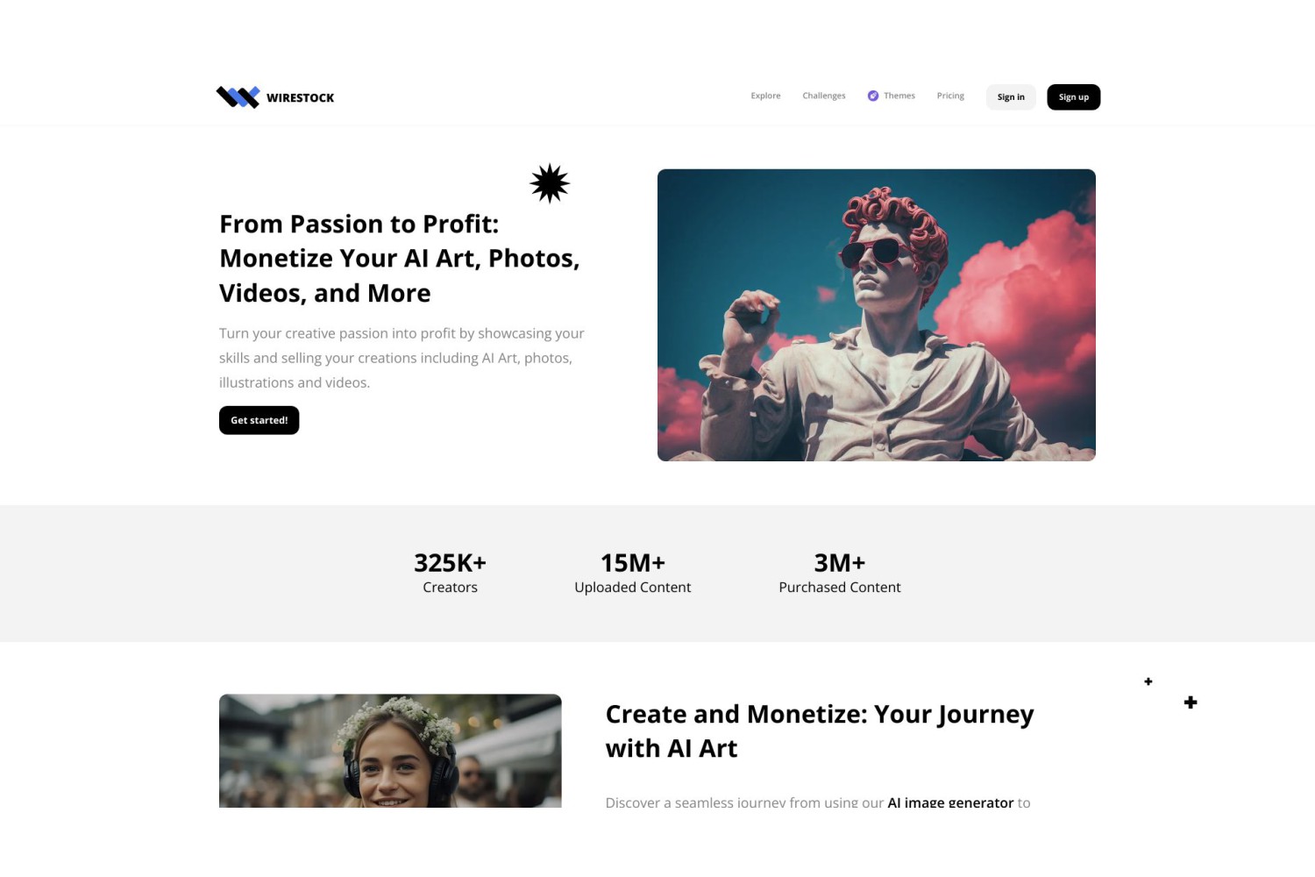Click the Create and Monetize heading
1315x877 pixels.
(x=820, y=731)
